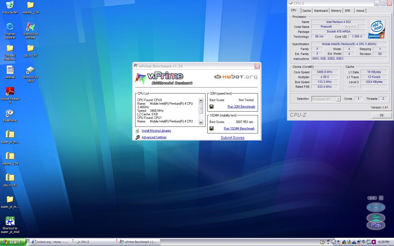Click the Intel Pentium 4 552 name field
394x246 pixels.
tap(338, 22)
